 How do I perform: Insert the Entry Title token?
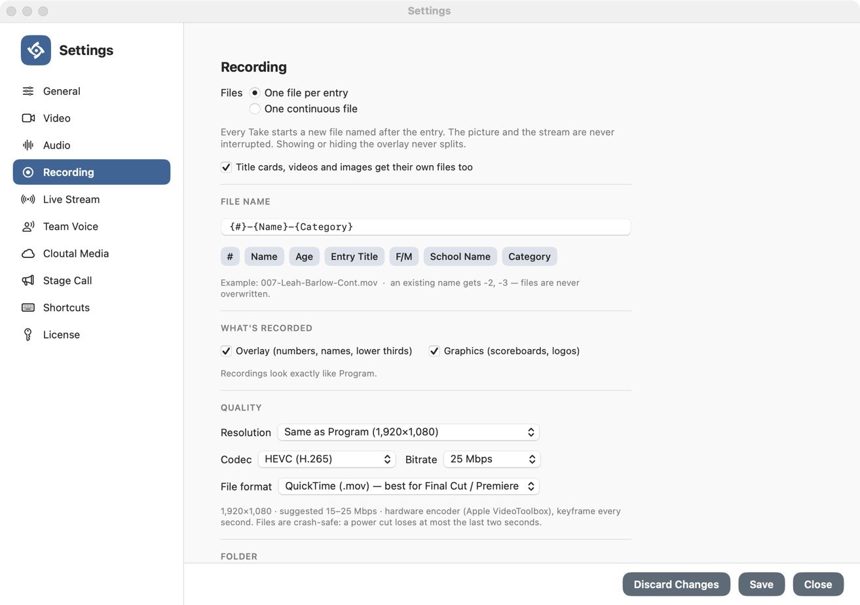354,256
